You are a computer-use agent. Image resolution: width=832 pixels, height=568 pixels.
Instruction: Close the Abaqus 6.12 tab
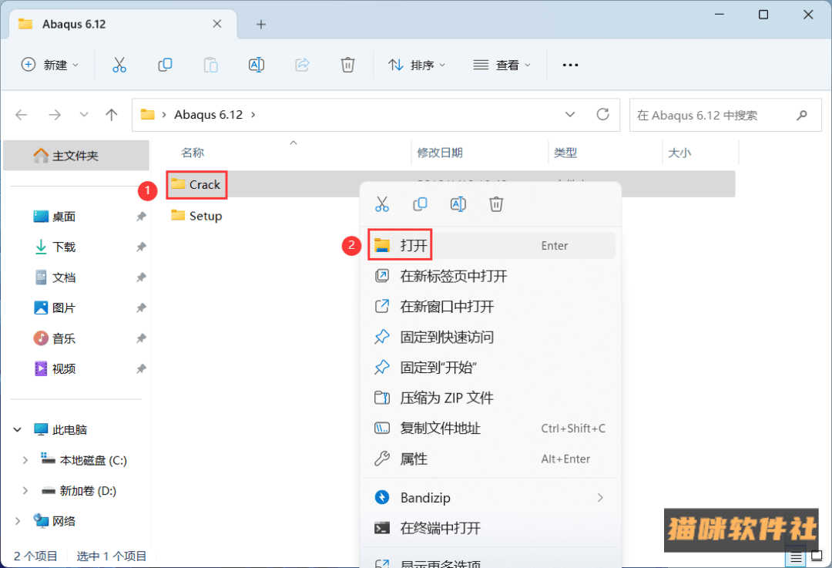[217, 24]
